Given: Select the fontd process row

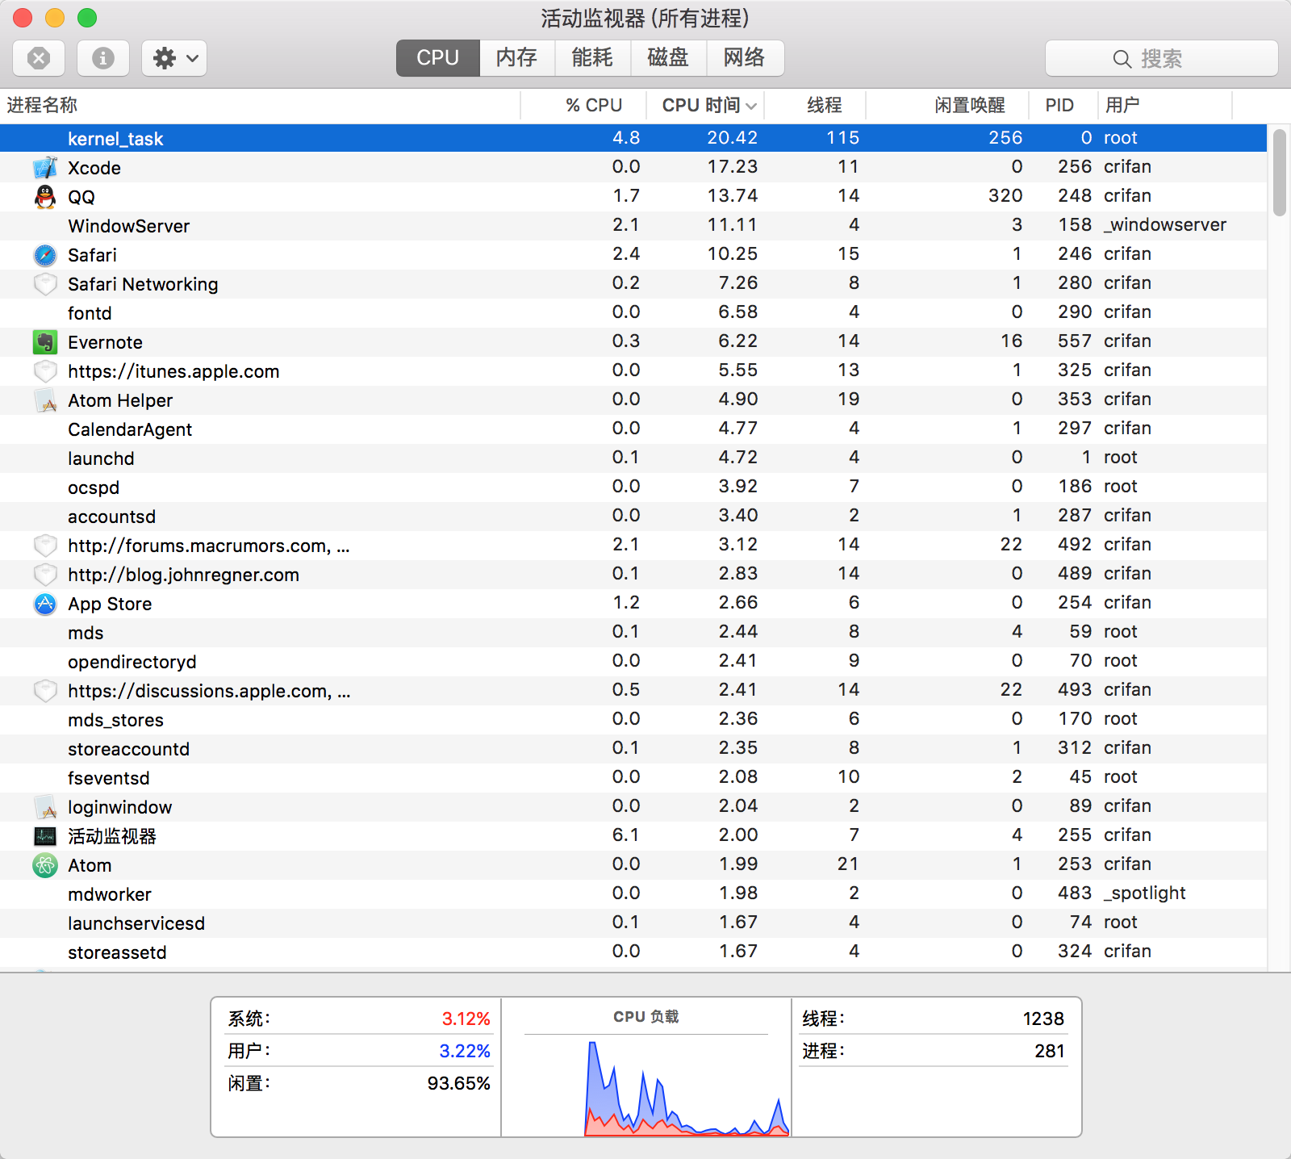Looking at the screenshot, I should click(633, 313).
